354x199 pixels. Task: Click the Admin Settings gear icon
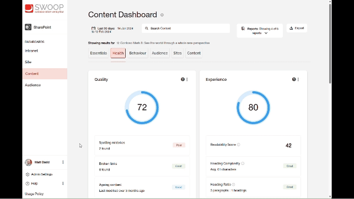tap(28, 174)
